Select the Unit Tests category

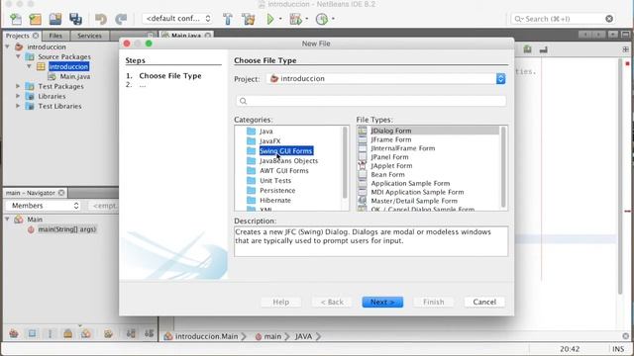pos(275,180)
